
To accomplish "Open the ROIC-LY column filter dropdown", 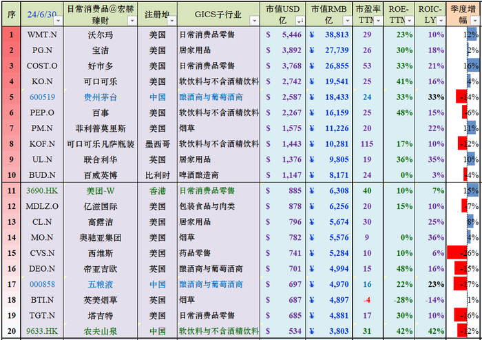I will click(441, 21).
